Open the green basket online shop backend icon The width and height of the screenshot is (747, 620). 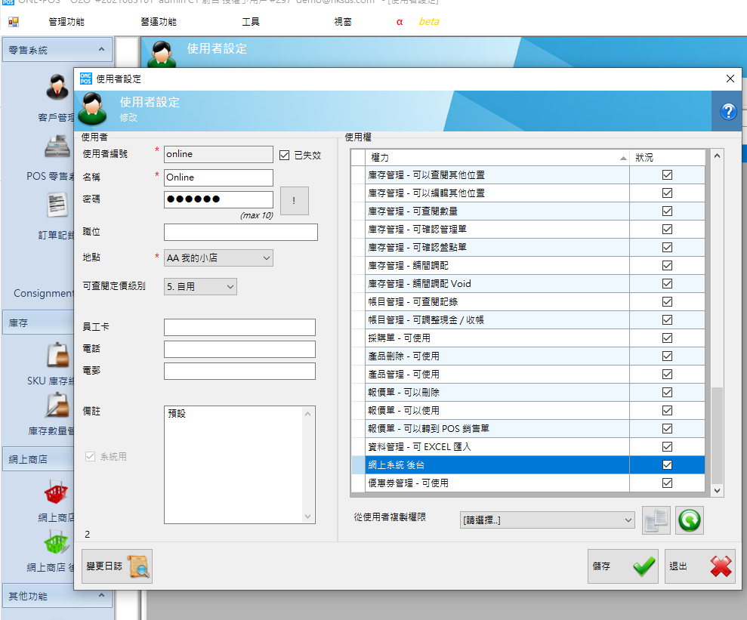pos(56,543)
